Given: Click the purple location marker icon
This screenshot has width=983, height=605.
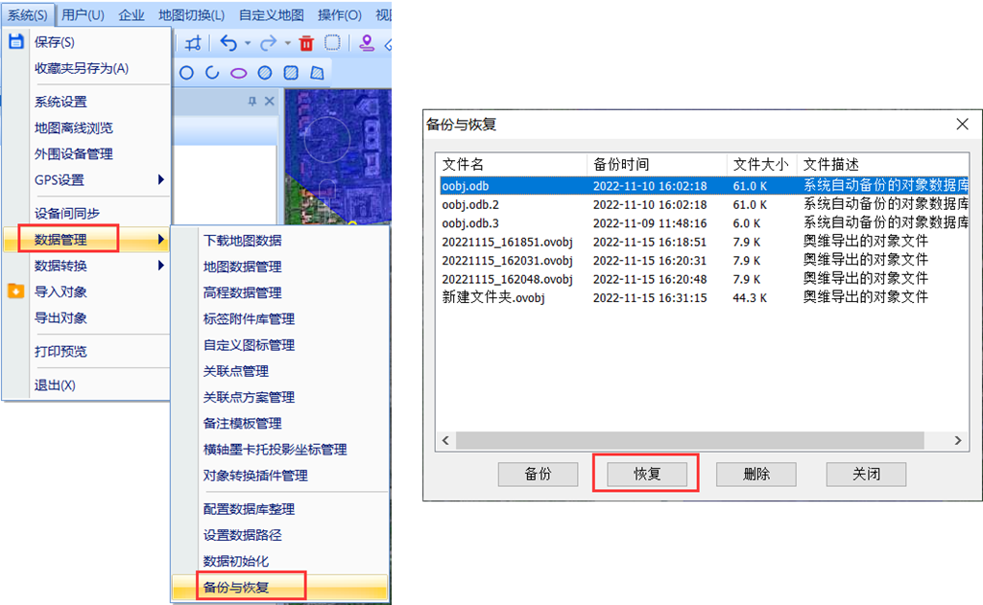Looking at the screenshot, I should [366, 43].
